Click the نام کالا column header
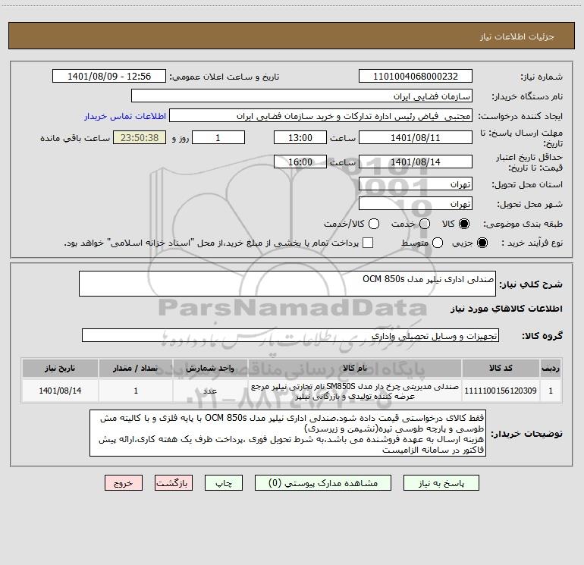 (355, 368)
